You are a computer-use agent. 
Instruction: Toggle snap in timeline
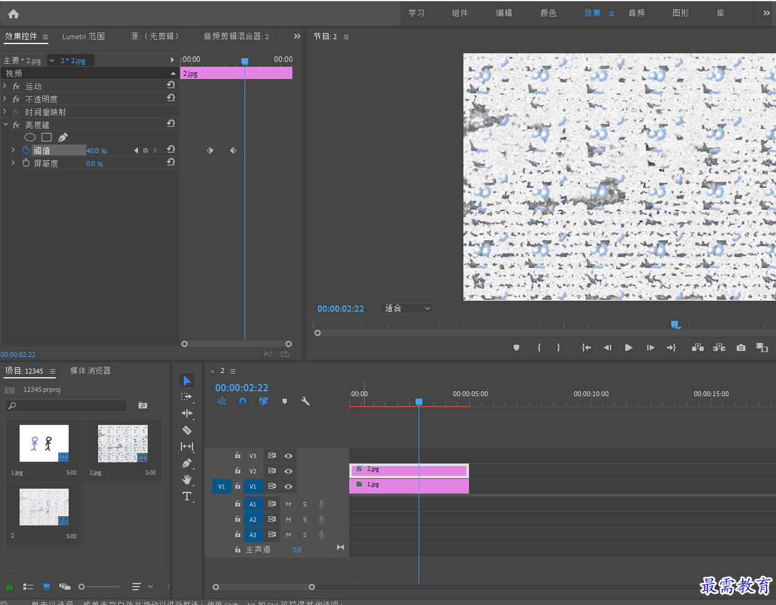pos(243,401)
